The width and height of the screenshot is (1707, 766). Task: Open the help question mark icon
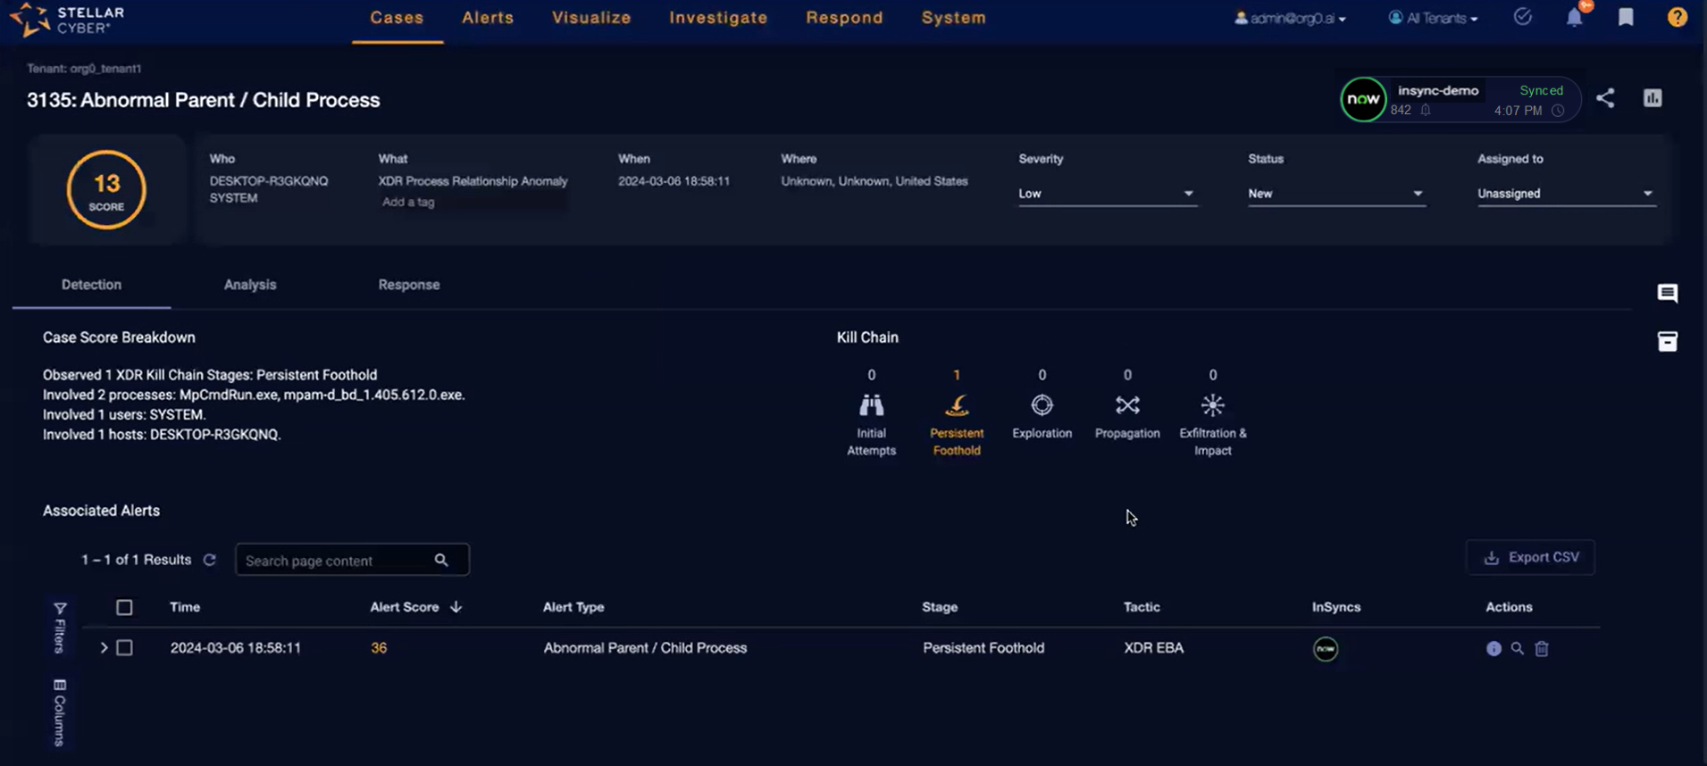1677,18
